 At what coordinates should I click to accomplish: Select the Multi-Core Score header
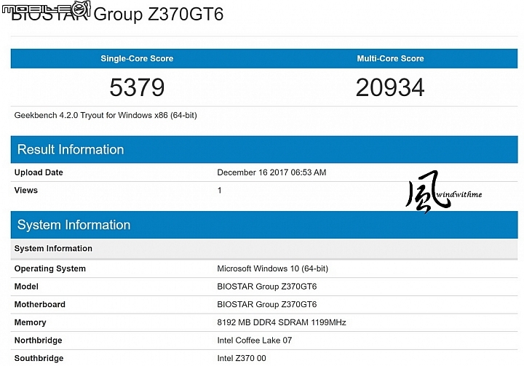[x=390, y=58]
